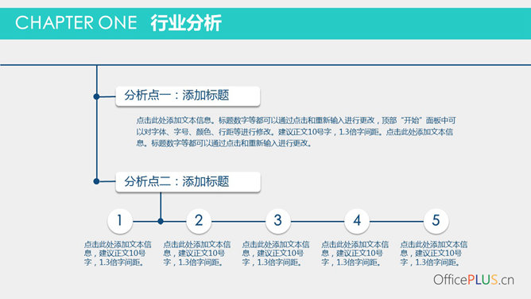Click the paragraph under 分析点一
The width and height of the screenshot is (531, 299).
[296, 132]
